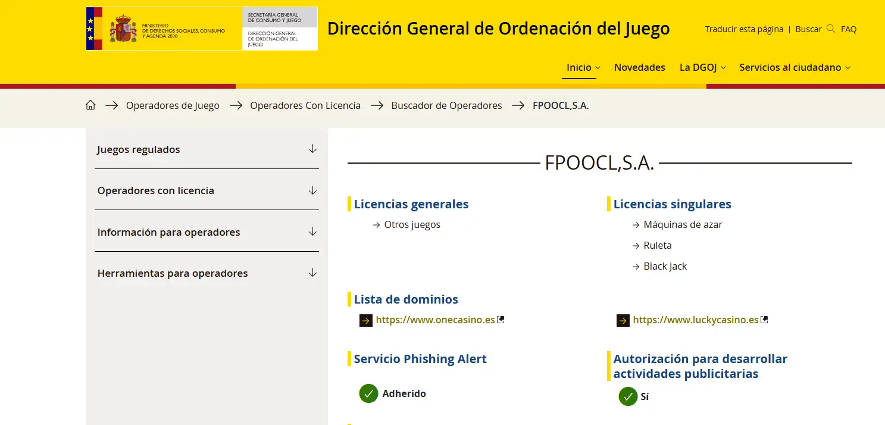
Task: Click external link icon after onecasino.es
Action: [501, 320]
